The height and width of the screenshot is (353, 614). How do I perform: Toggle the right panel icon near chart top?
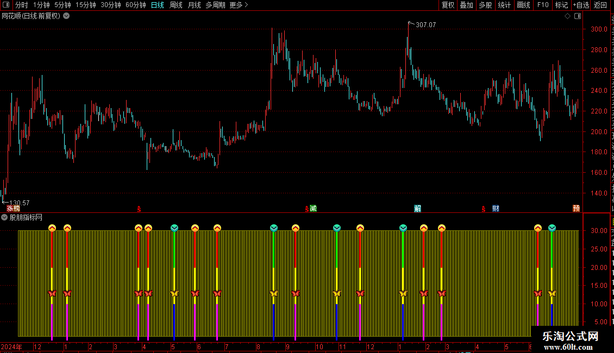578,16
